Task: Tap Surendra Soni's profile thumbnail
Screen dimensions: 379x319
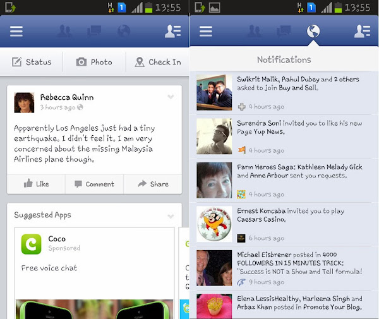Action: [214, 136]
